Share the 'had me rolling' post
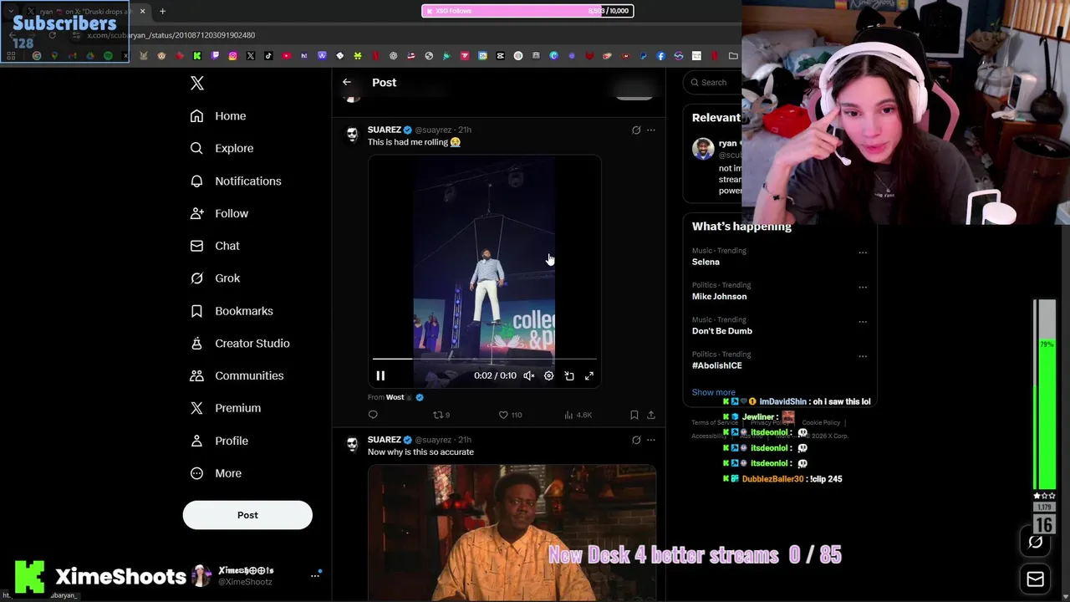Image resolution: width=1070 pixels, height=602 pixels. pyautogui.click(x=651, y=415)
